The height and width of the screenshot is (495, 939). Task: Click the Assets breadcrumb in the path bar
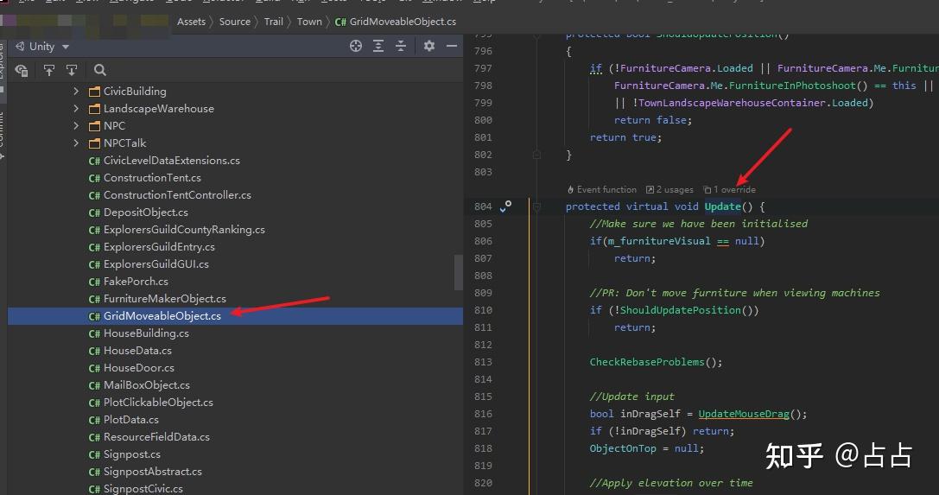click(191, 22)
